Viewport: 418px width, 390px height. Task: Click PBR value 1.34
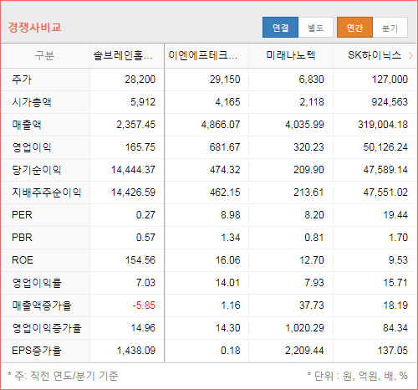coord(231,238)
